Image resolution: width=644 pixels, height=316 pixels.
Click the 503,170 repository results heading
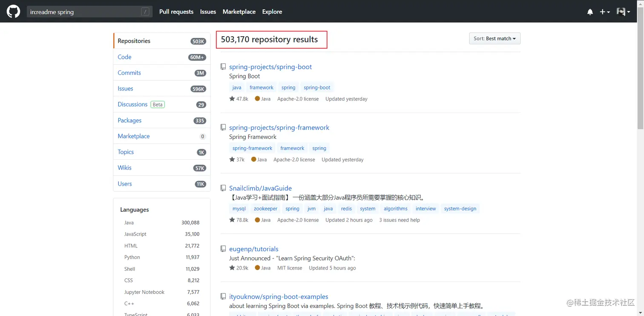pyautogui.click(x=269, y=40)
